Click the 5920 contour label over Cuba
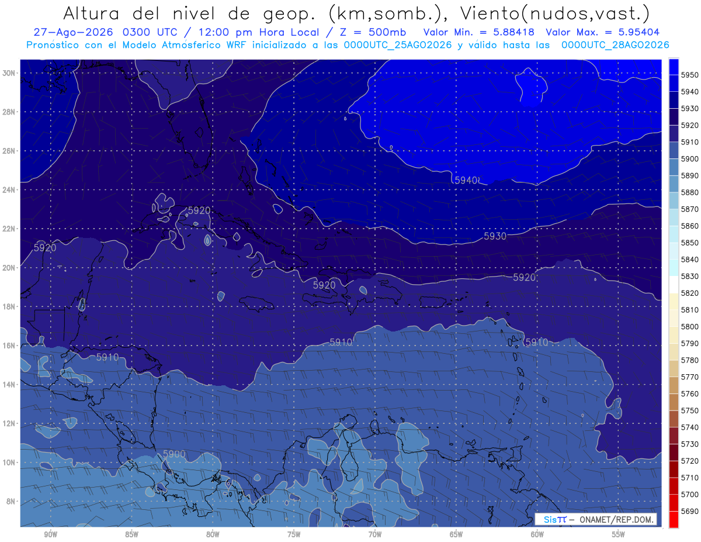This screenshot has height=542, width=701. tap(199, 210)
